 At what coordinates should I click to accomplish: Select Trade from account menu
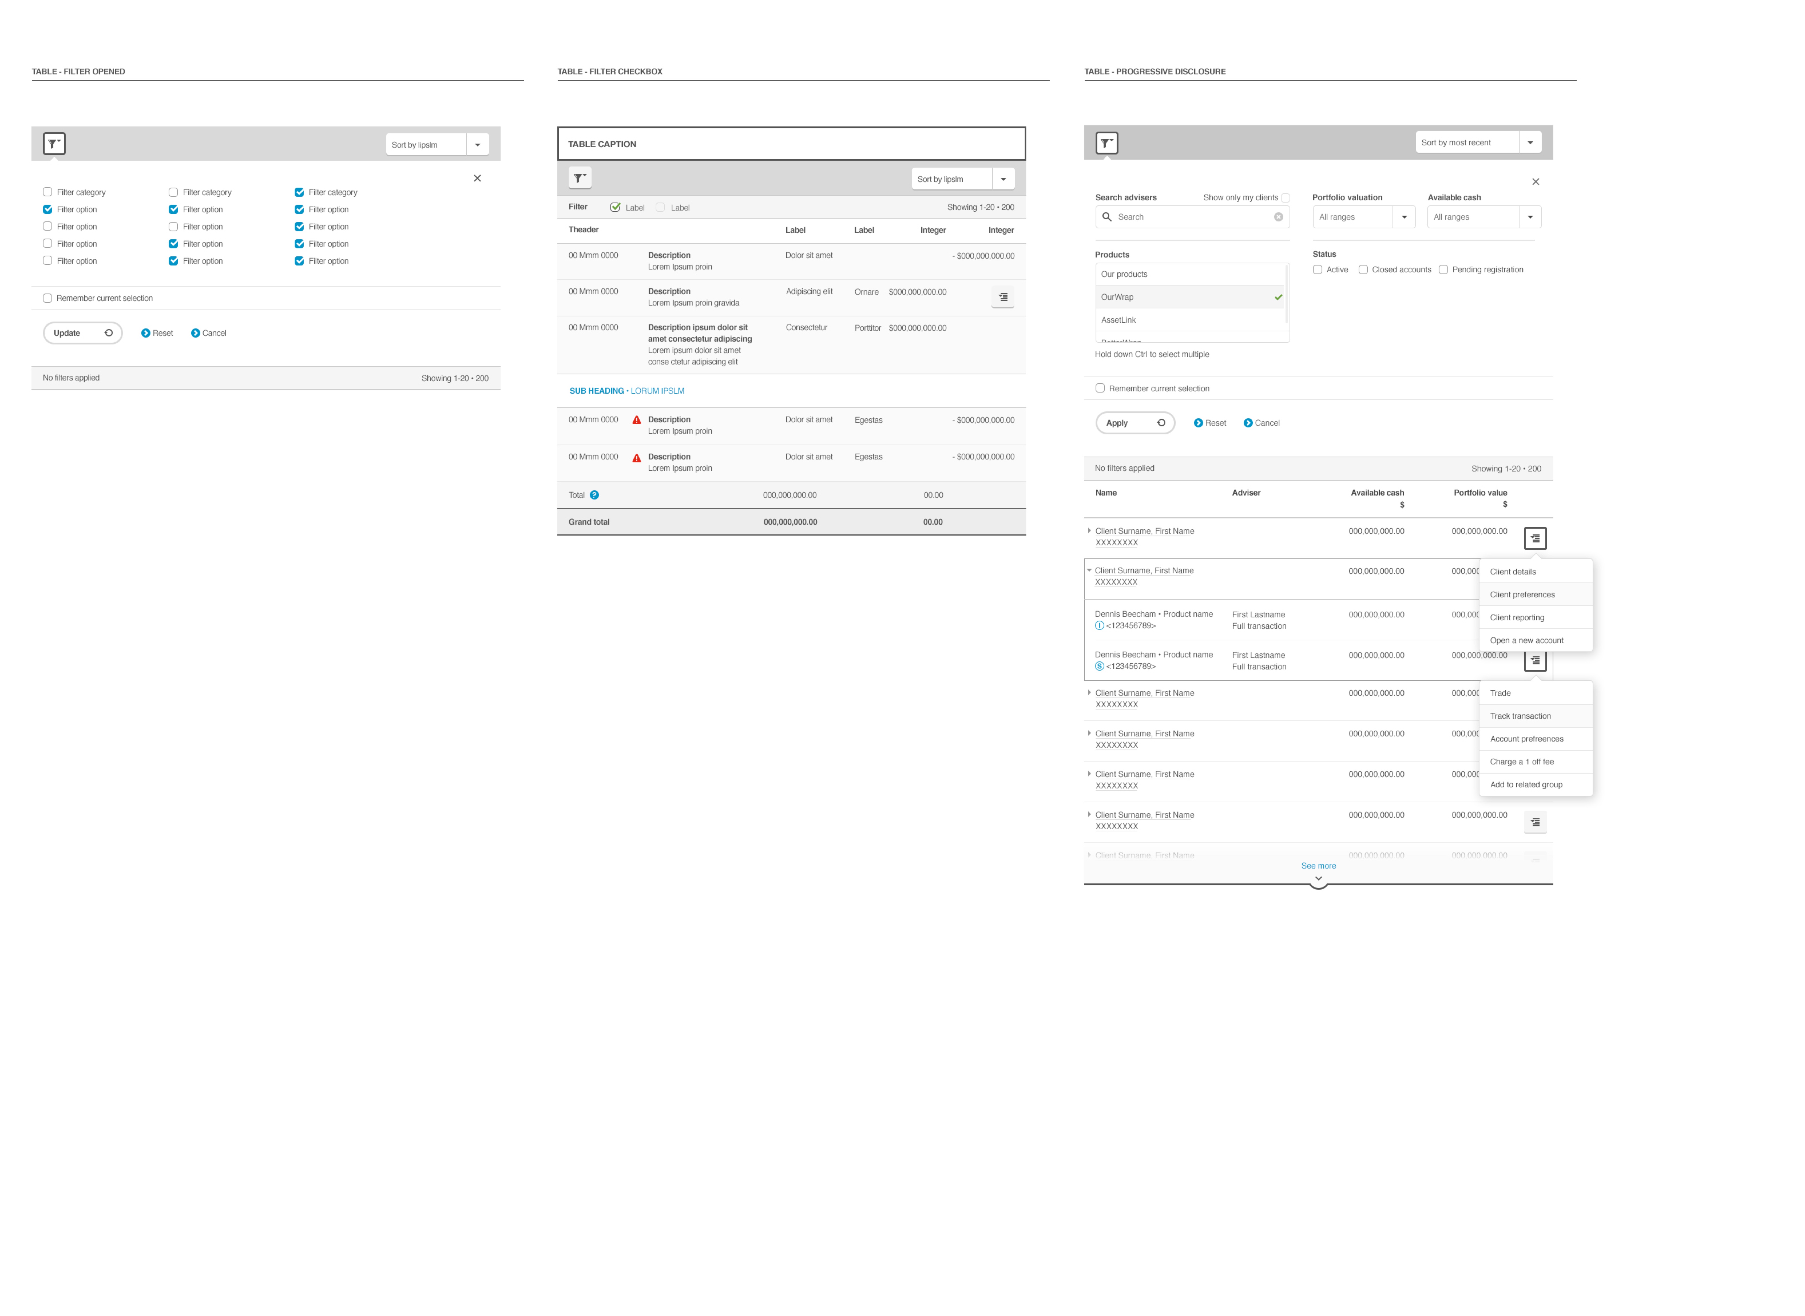tap(1536, 694)
